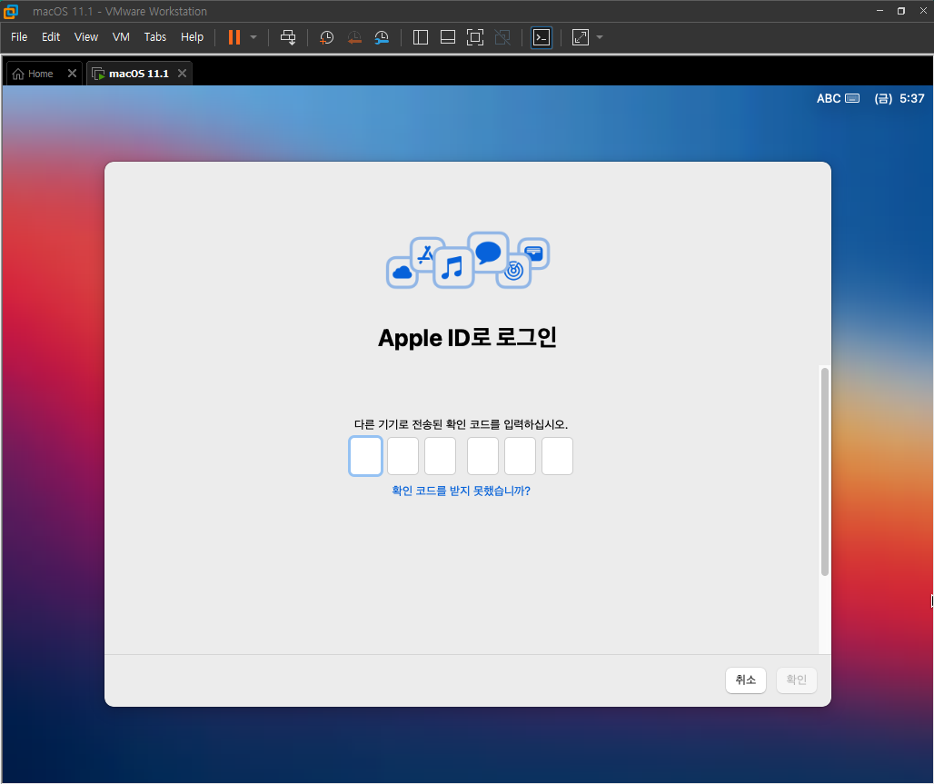The height and width of the screenshot is (784, 934).
Task: Open the Help menu
Action: [x=192, y=37]
